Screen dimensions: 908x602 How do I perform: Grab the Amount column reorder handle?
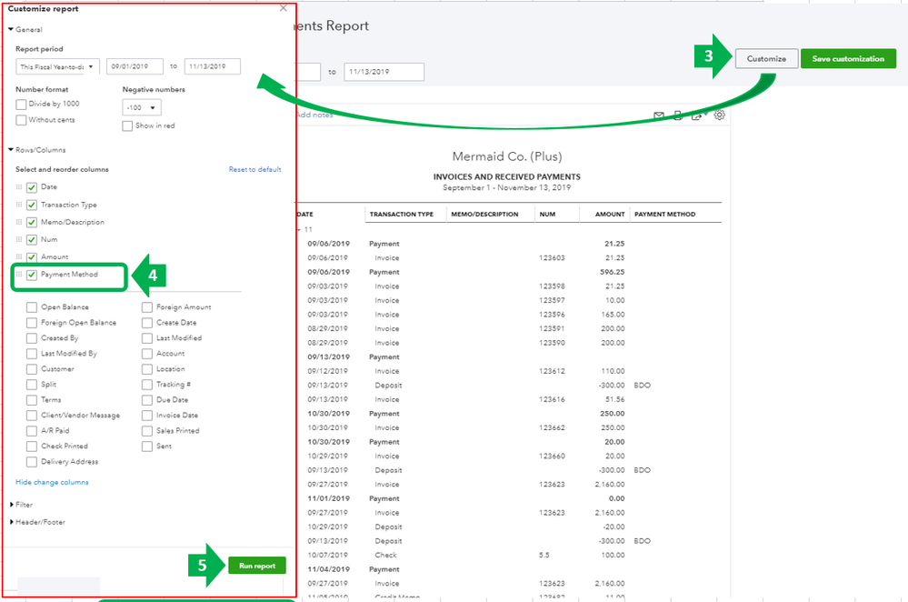(x=18, y=256)
